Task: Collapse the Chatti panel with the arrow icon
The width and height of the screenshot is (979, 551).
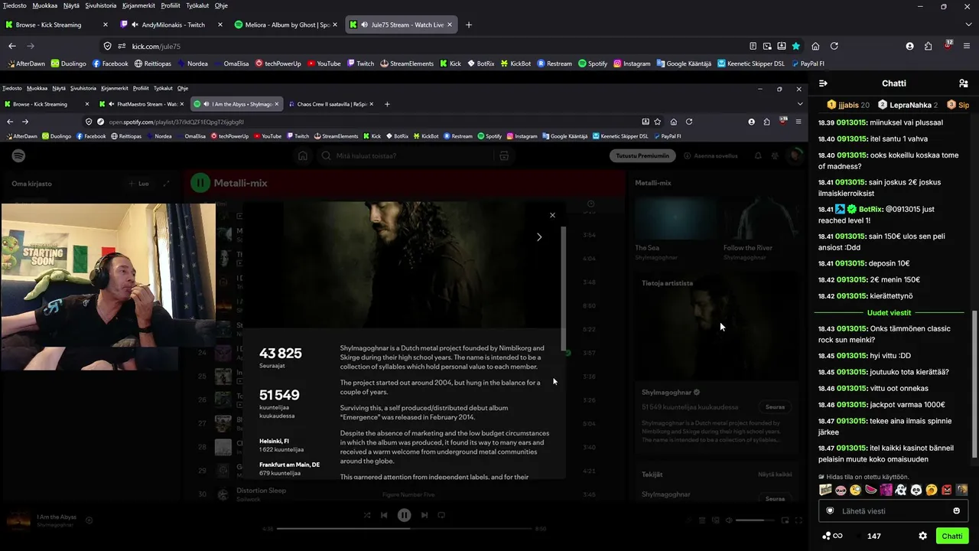Action: click(823, 83)
